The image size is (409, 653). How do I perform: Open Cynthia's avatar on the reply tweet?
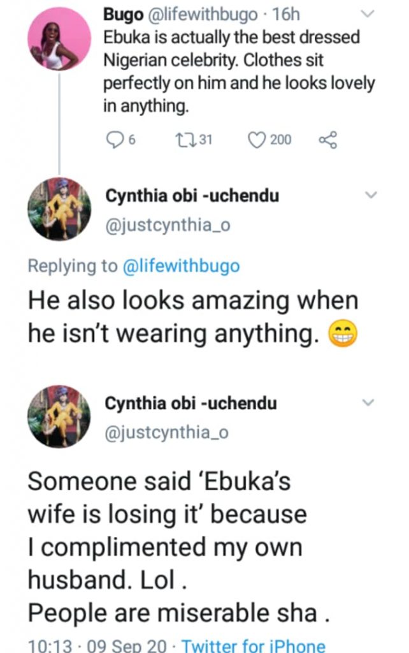click(x=59, y=209)
